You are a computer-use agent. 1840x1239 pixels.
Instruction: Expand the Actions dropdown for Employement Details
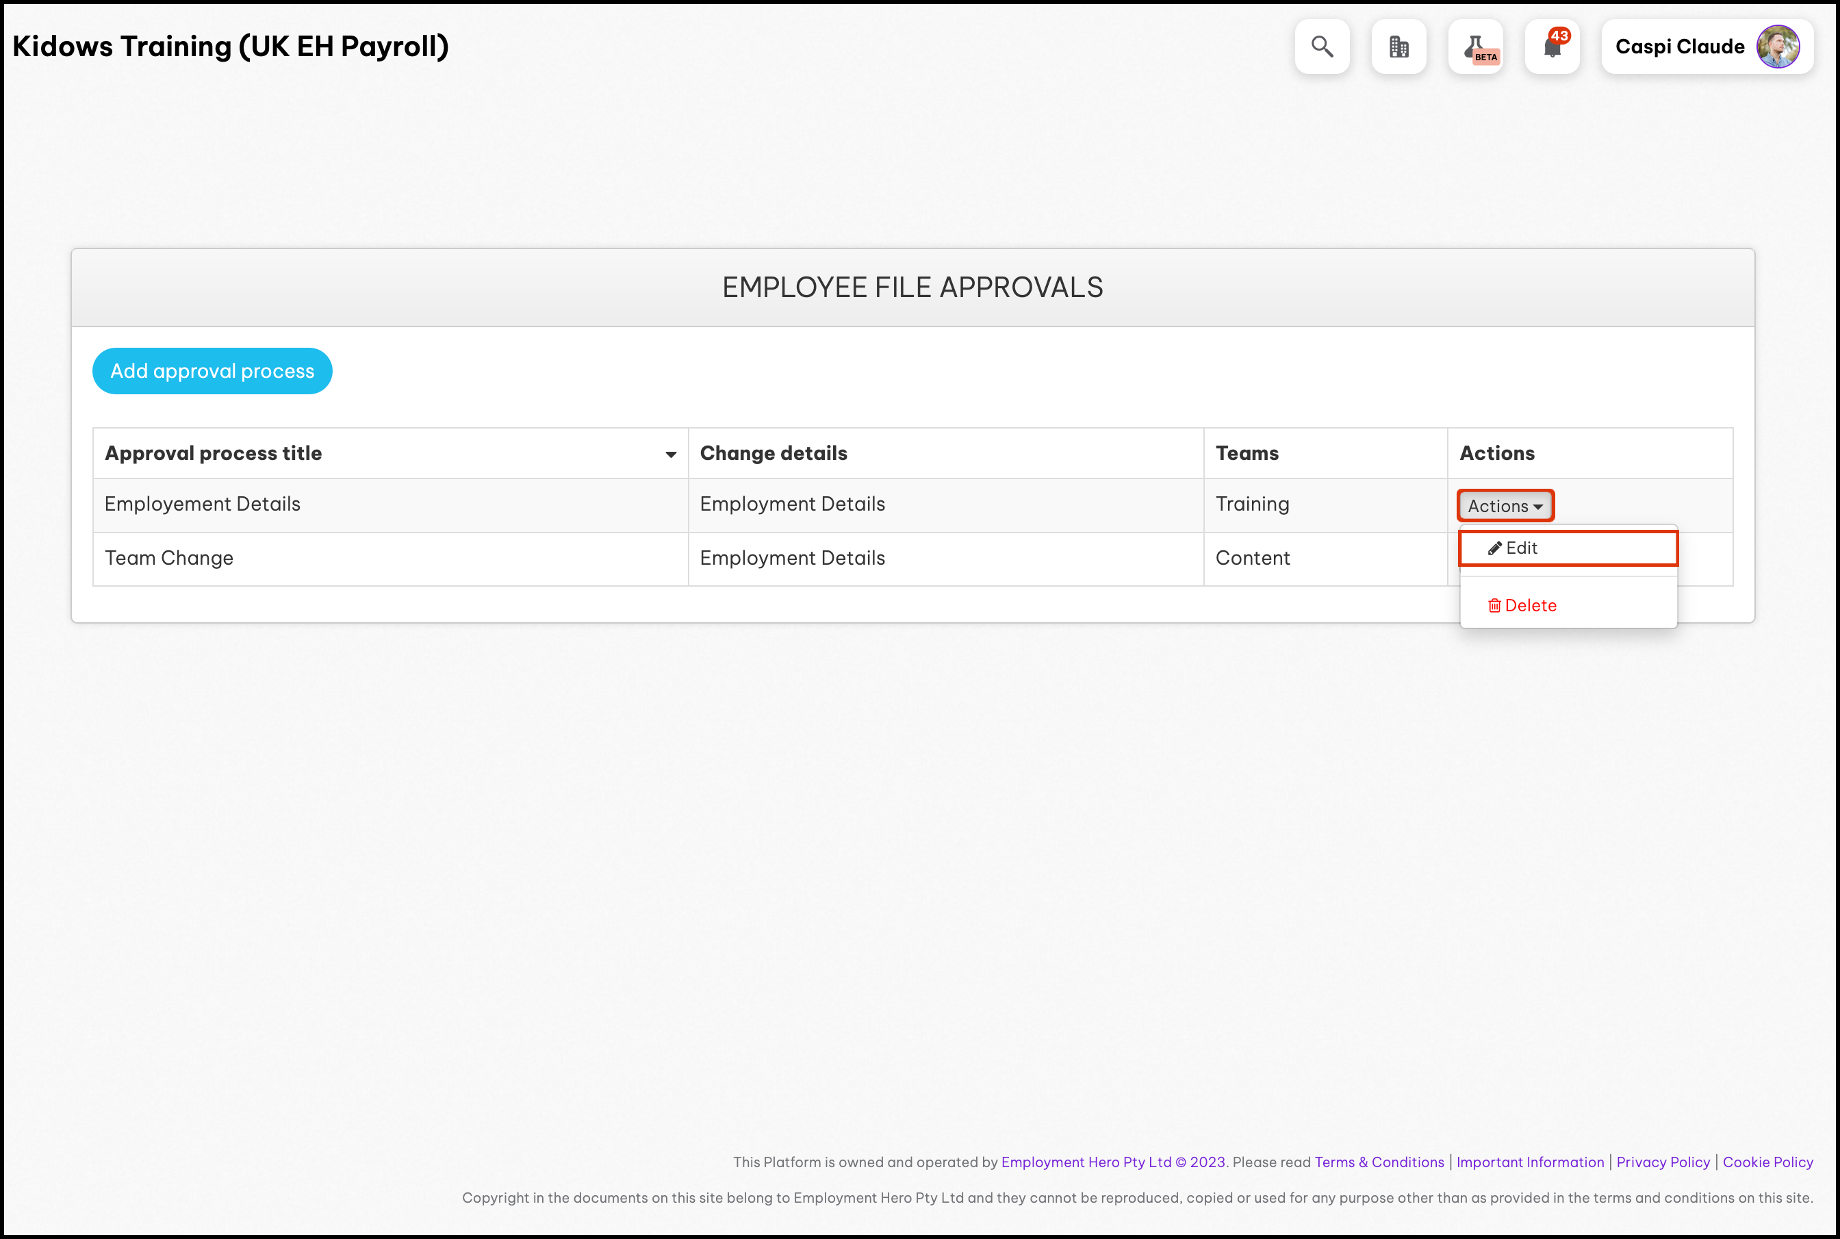point(1505,506)
